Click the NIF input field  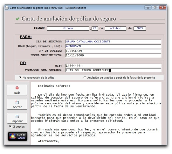pyautogui.click(x=113, y=66)
